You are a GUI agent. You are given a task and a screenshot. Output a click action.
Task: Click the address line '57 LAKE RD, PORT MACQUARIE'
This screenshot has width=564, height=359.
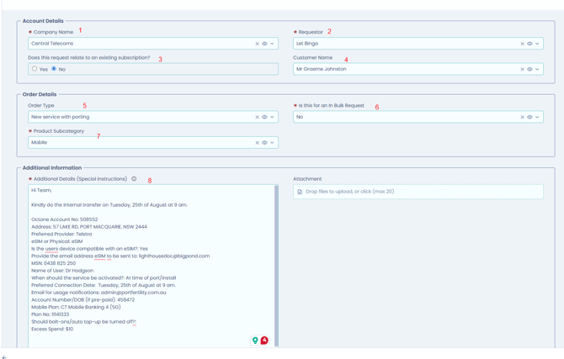pos(89,227)
